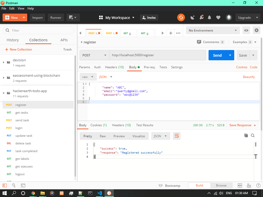Search within the response body

(253, 135)
